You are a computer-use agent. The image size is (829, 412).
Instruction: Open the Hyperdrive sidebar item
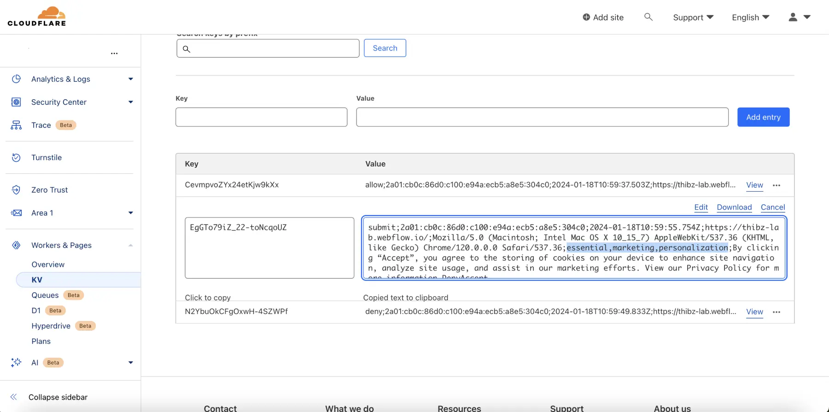pos(51,326)
